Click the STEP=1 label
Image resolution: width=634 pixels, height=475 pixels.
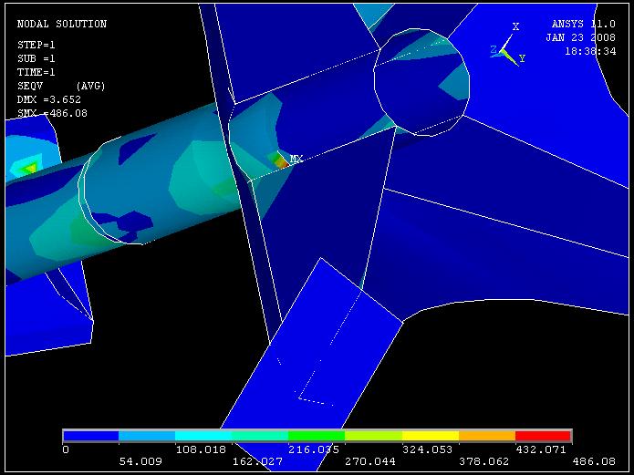pos(35,45)
